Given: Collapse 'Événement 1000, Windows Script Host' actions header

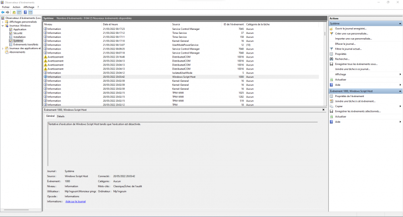Looking at the screenshot, I should (x=400, y=91).
